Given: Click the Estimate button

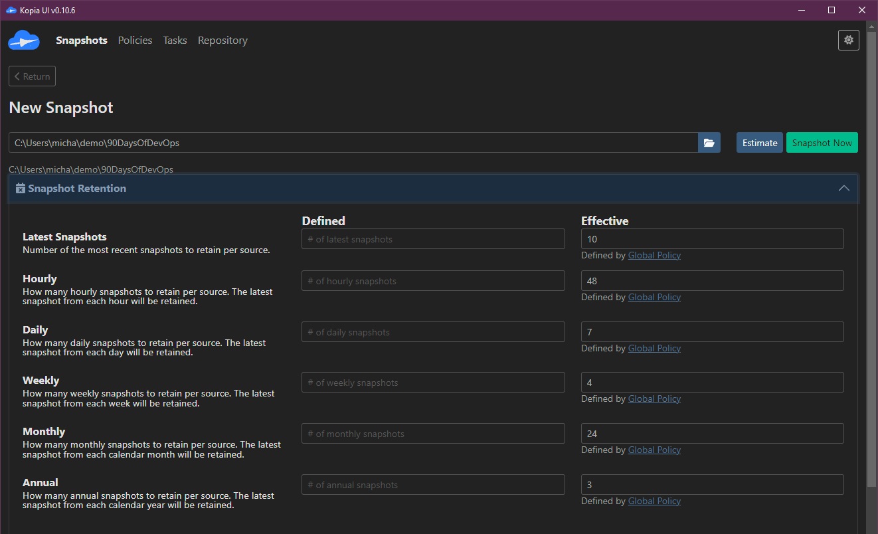Looking at the screenshot, I should tap(759, 143).
